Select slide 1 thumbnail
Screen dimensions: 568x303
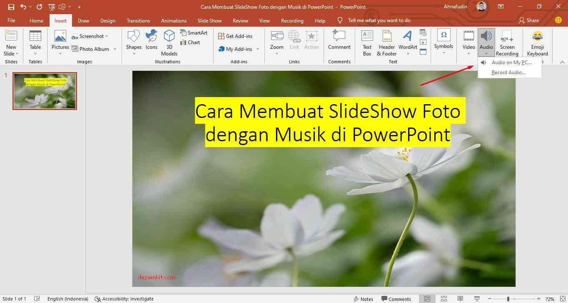point(45,91)
